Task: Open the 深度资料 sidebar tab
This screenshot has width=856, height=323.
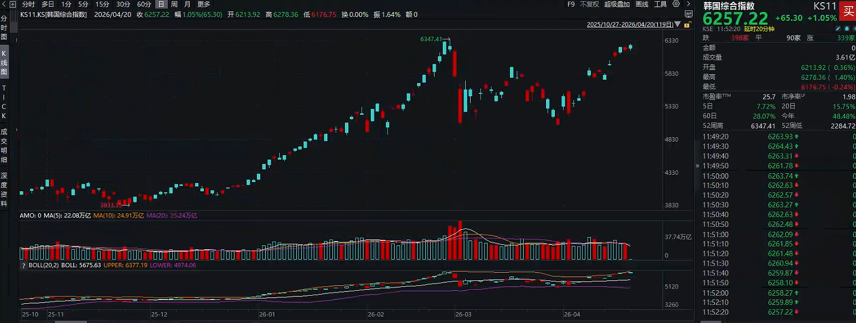Action: 4,190
